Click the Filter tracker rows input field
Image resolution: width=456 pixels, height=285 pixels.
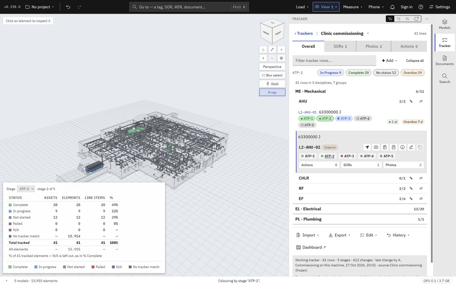click(x=334, y=61)
